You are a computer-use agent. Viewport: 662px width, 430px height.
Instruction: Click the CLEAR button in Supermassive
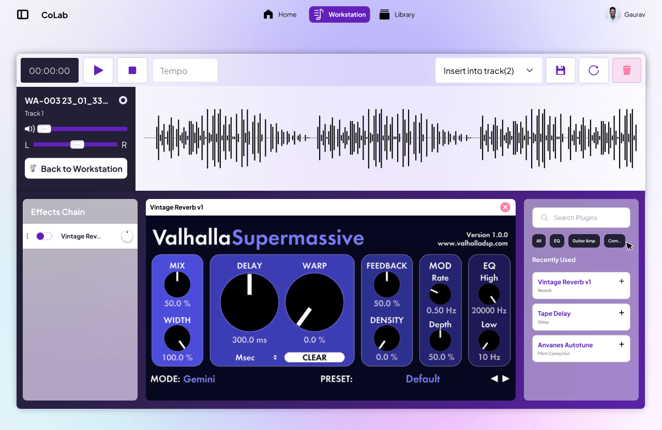coord(314,358)
